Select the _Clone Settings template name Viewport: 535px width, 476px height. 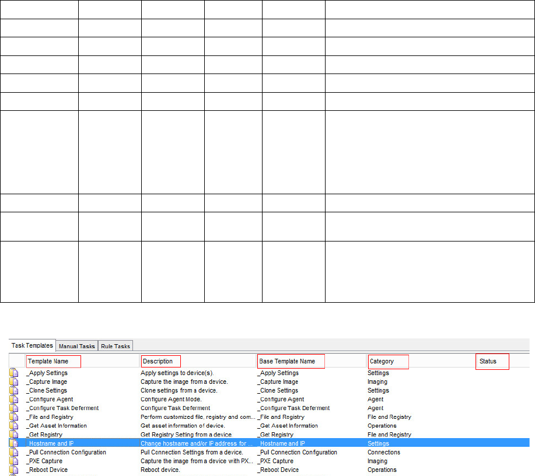click(x=47, y=391)
